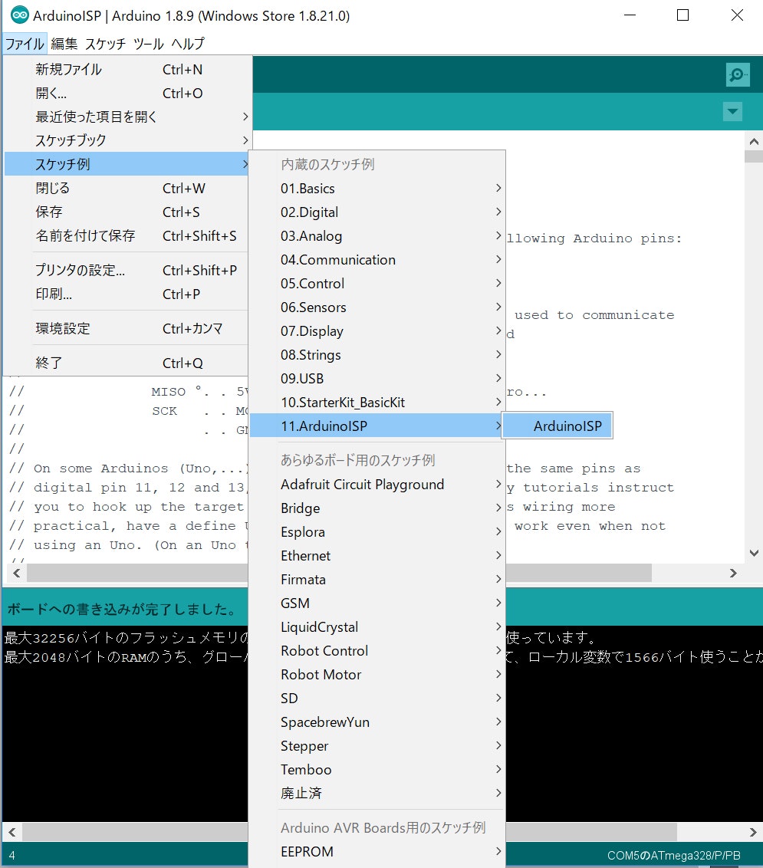763x868 pixels.
Task: Click the vertical scrollbar up arrow
Action: [x=755, y=141]
